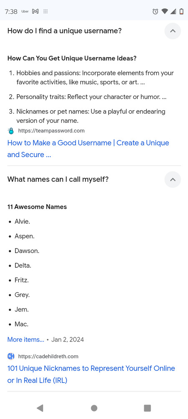Collapse the 'How do I find a unique username?' answer
188x419 pixels.
click(x=173, y=31)
